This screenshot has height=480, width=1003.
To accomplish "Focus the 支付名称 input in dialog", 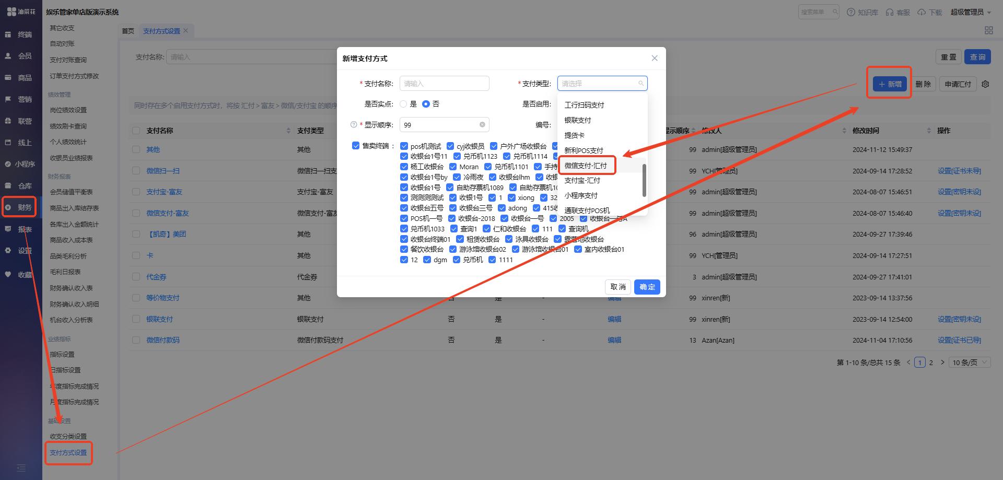I will [x=445, y=84].
